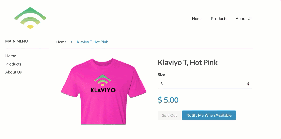Open the Size select box showing S

pos(205,84)
